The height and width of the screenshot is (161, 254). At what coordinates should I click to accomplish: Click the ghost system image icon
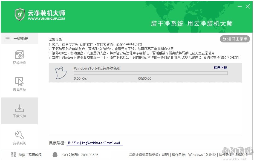click(x=61, y=73)
